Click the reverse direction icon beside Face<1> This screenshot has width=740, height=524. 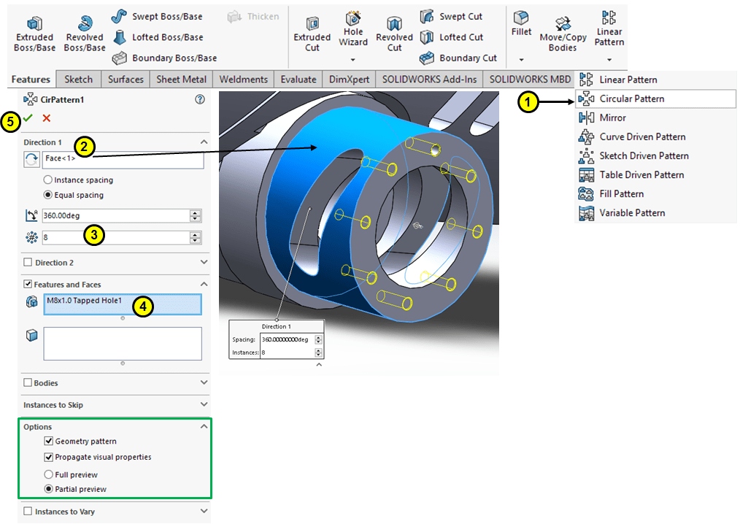32,160
